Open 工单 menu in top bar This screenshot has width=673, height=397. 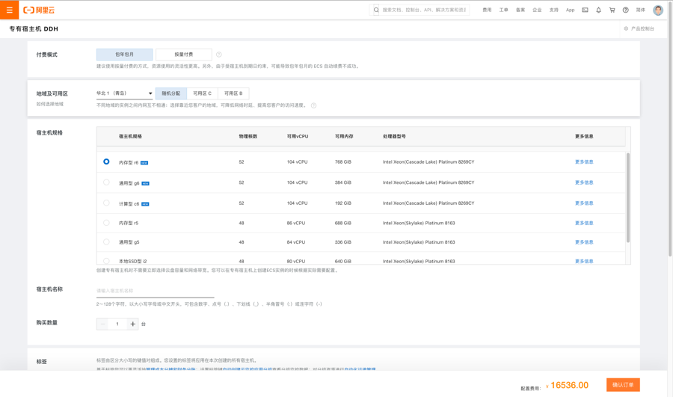(503, 10)
